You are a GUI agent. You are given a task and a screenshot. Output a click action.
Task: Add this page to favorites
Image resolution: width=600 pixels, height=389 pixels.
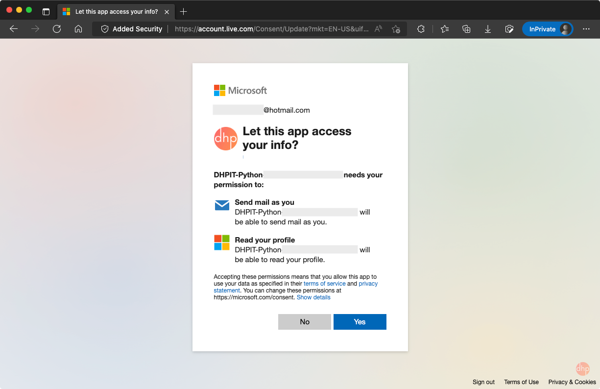(396, 29)
